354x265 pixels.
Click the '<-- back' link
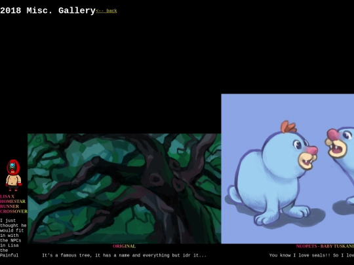(106, 10)
